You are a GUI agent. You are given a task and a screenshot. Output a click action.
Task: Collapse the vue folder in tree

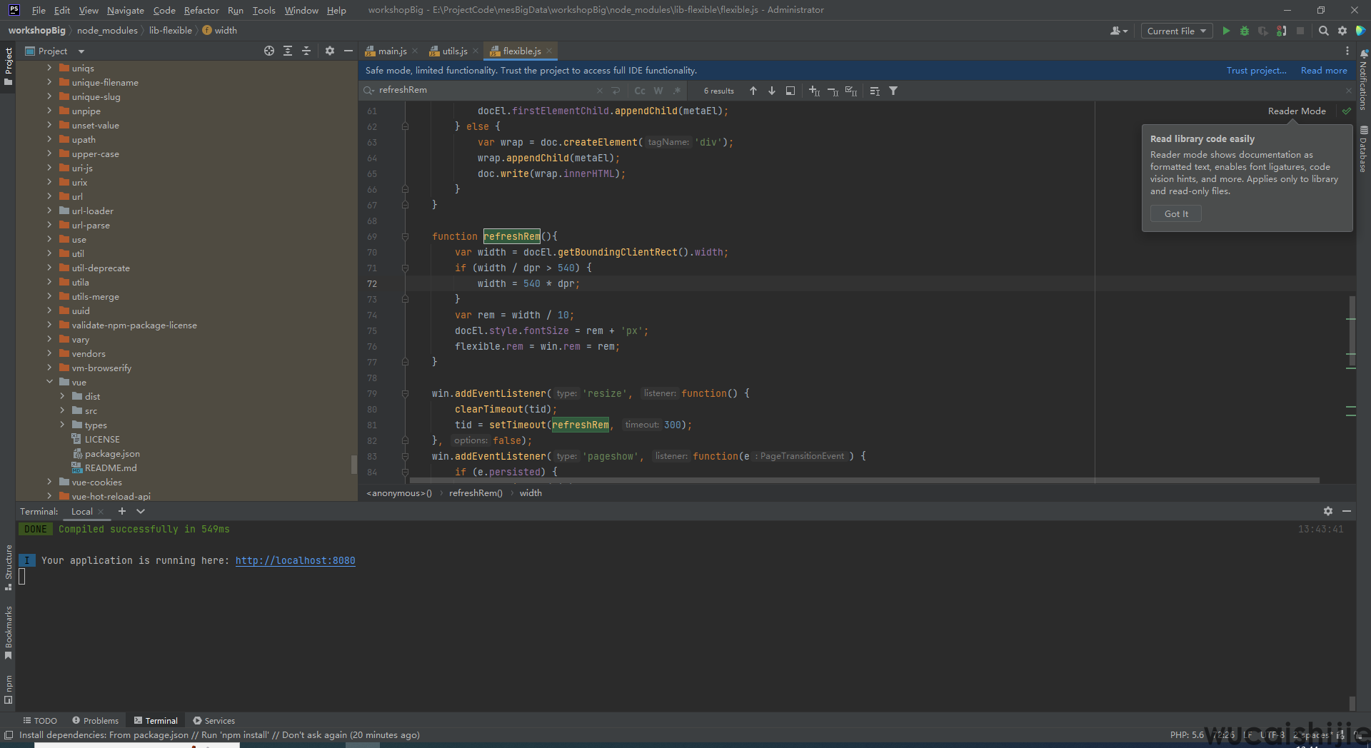point(49,382)
